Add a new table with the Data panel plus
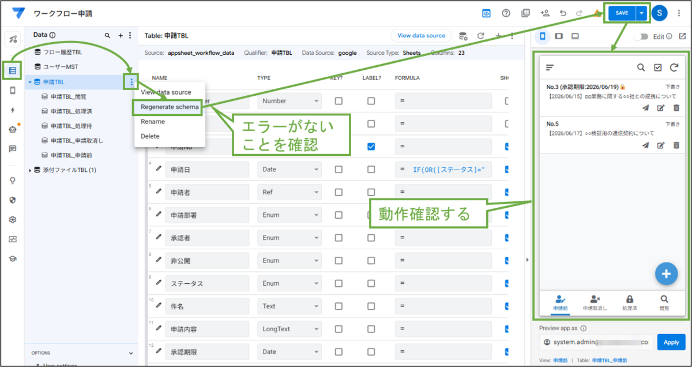The image size is (692, 367). 121,35
